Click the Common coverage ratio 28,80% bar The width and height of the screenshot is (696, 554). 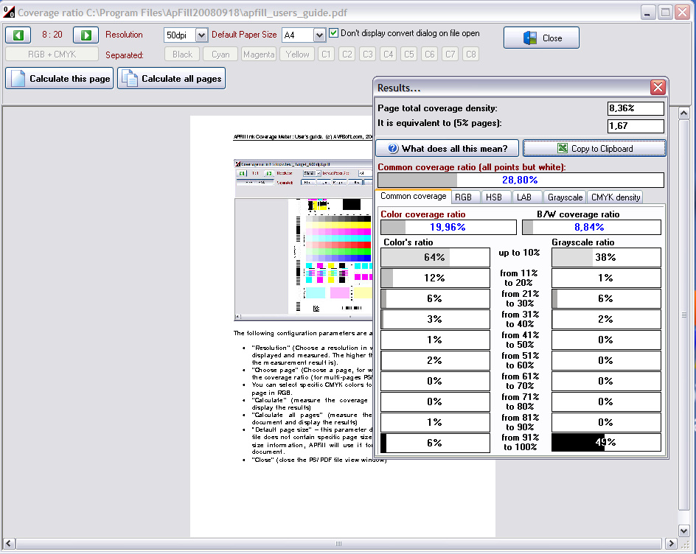521,180
